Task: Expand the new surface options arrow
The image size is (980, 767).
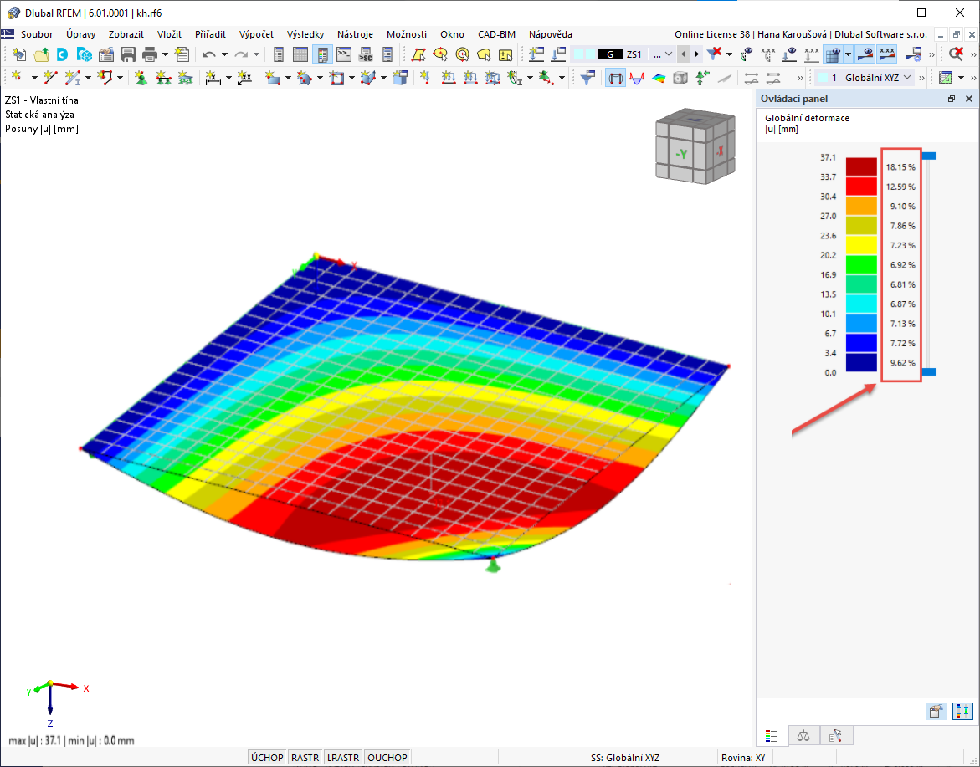Action: (x=288, y=78)
